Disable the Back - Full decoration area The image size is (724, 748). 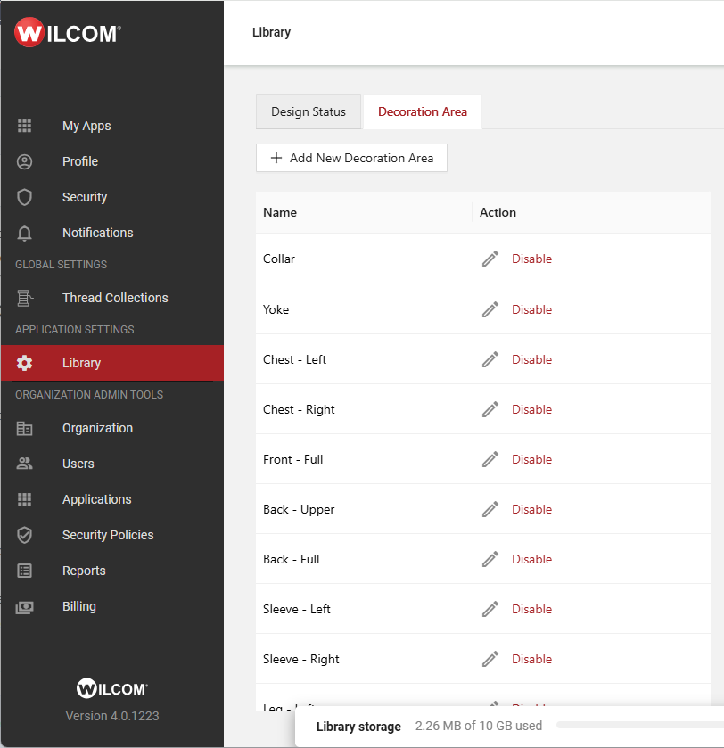[x=531, y=559]
